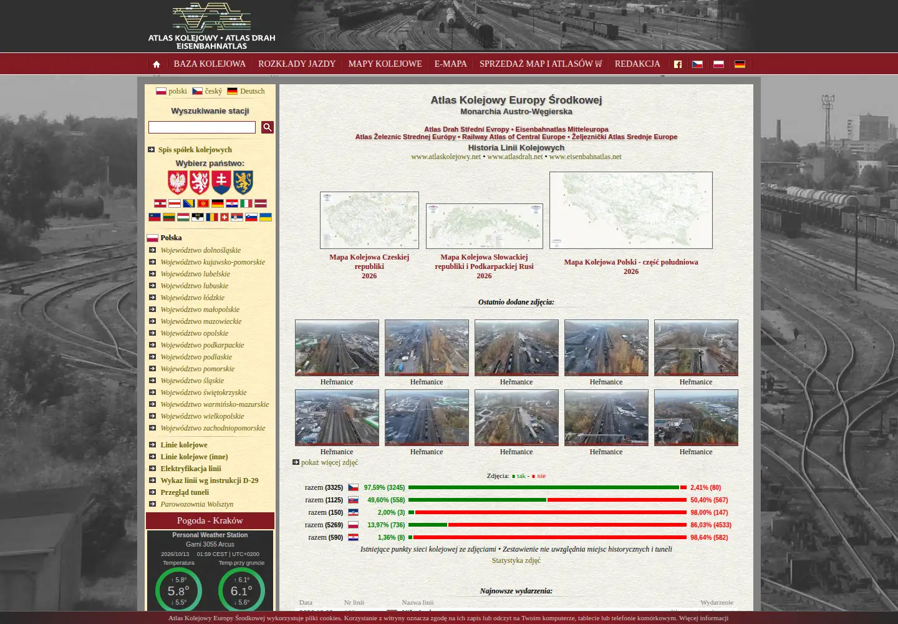Viewport: 898px width, 624px height.
Task: Switch language via the Czech flag in navbar
Action: (x=697, y=64)
